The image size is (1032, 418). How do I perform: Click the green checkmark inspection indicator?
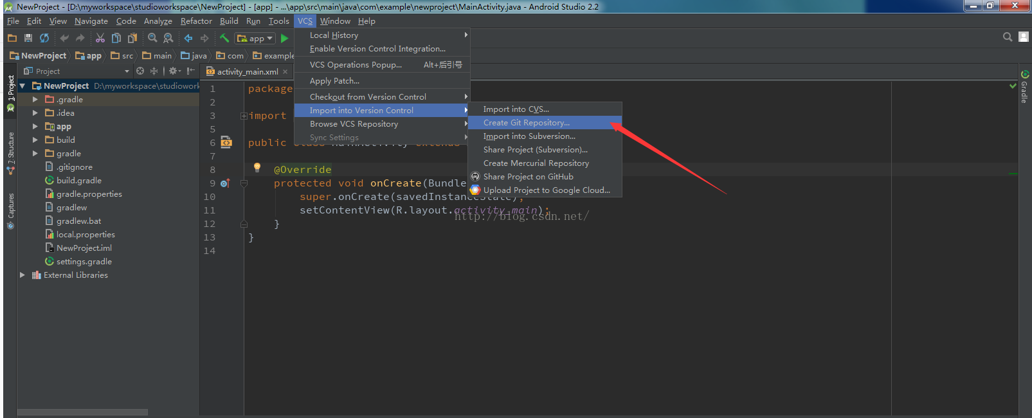(1013, 86)
